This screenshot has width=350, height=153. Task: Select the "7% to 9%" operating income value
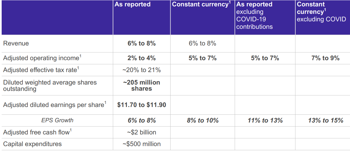tap(326, 58)
